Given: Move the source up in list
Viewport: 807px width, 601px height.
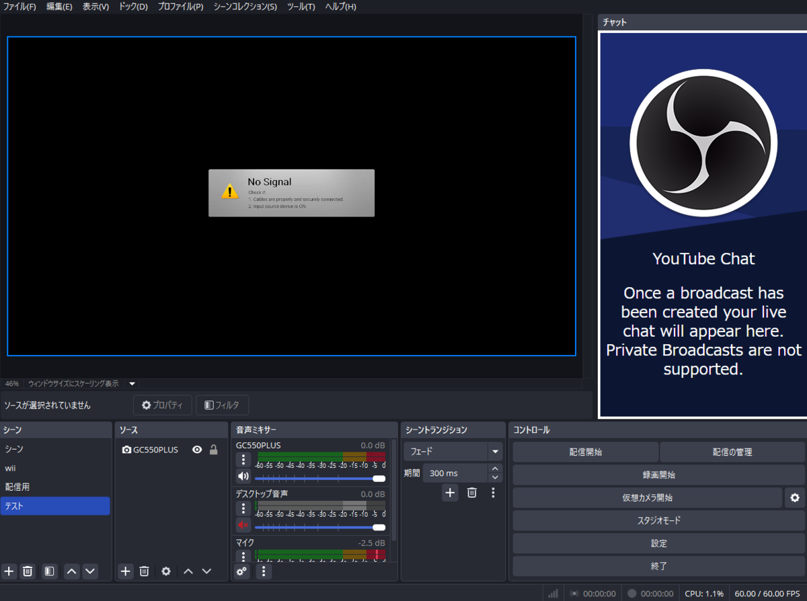Looking at the screenshot, I should pyautogui.click(x=188, y=571).
